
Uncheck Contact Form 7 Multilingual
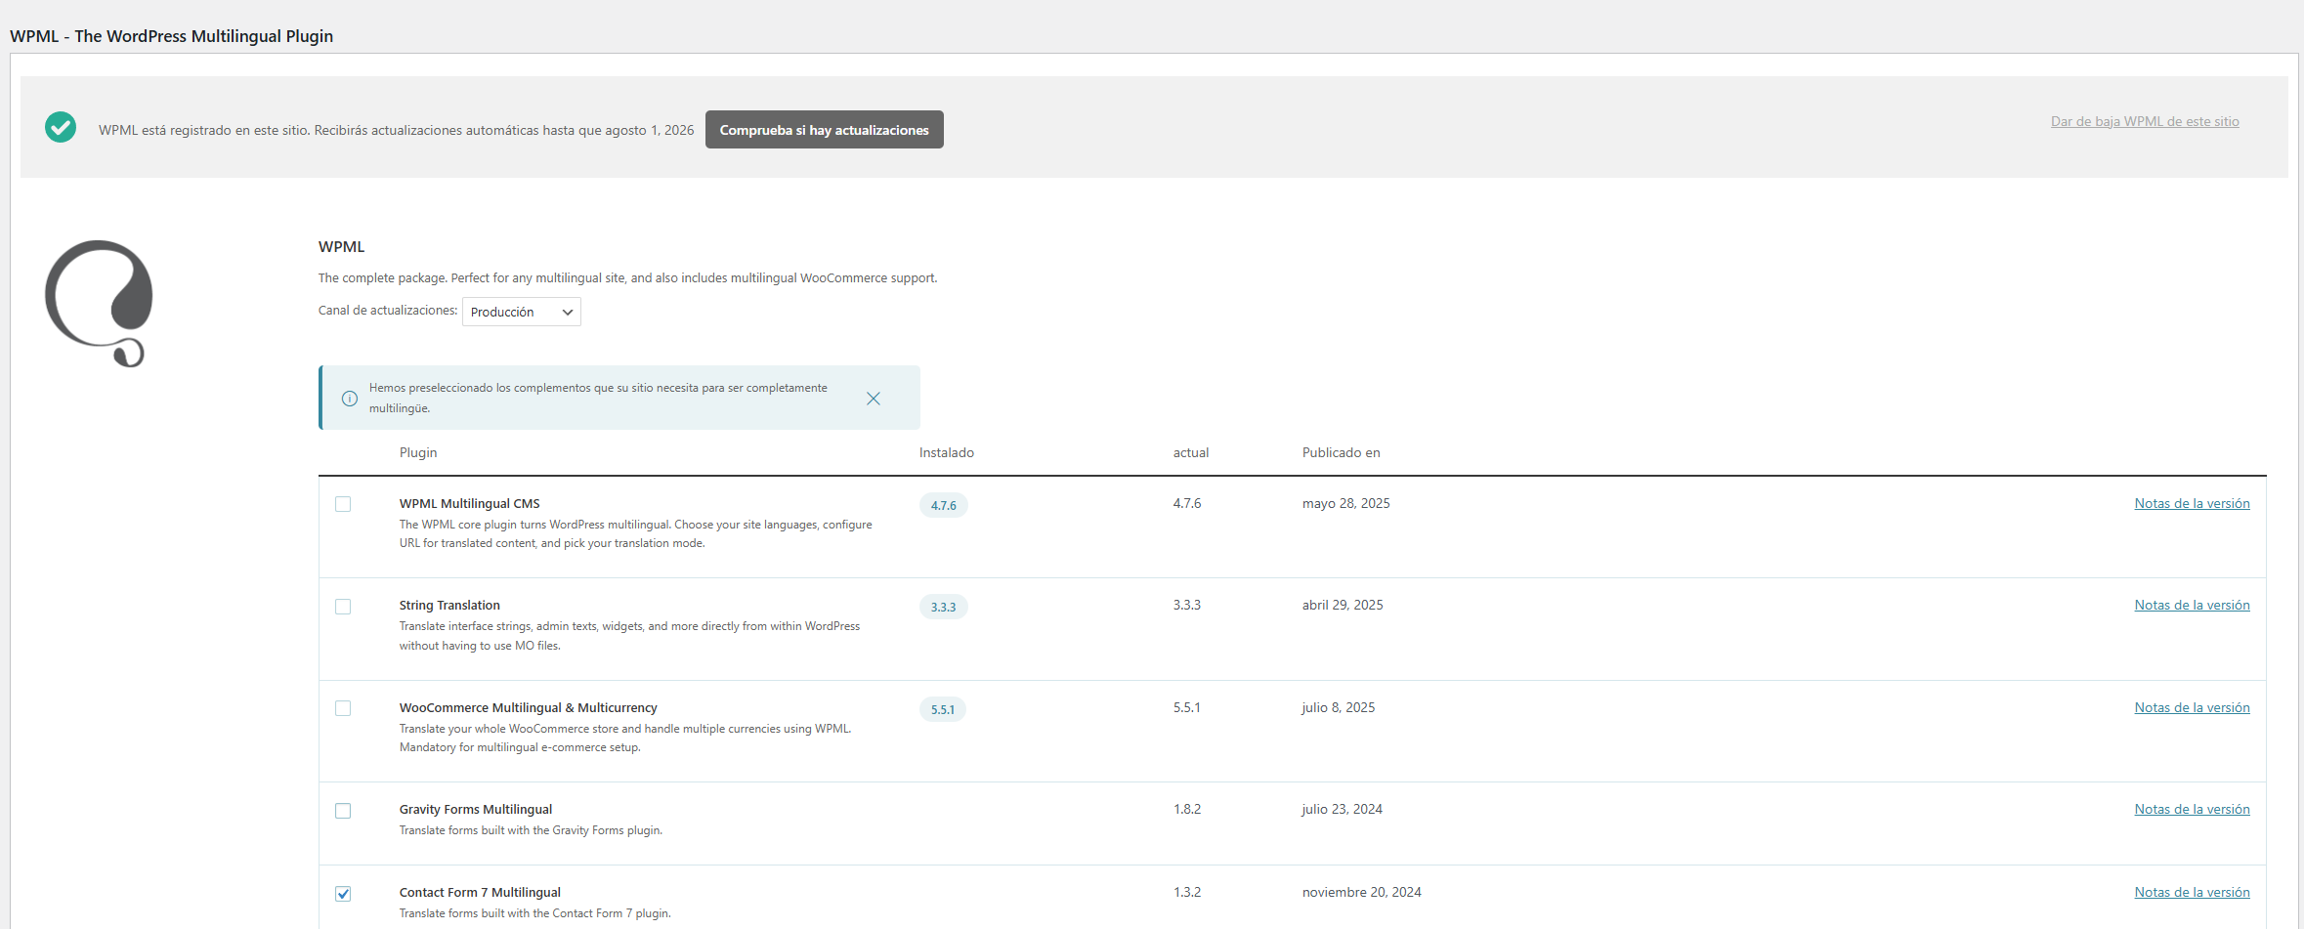point(343,894)
